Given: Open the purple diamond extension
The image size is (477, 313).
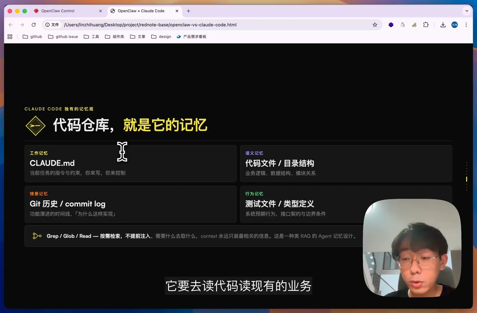Looking at the screenshot, I should pyautogui.click(x=391, y=25).
